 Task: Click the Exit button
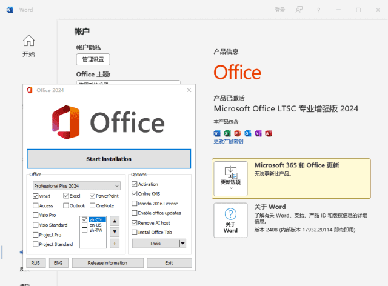[x=169, y=263]
